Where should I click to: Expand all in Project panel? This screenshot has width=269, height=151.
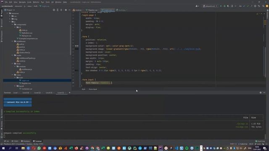pyautogui.click(x=58, y=10)
